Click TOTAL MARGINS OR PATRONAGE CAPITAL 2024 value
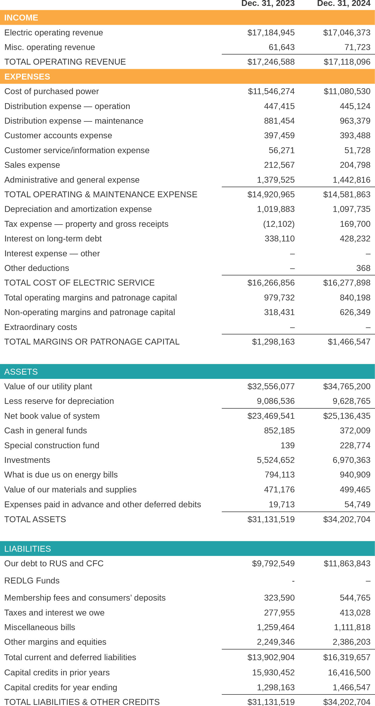The image size is (375, 706). tap(349, 342)
